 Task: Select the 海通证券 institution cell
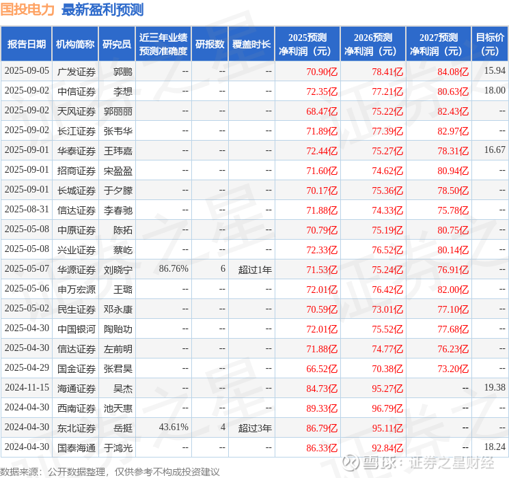tap(77, 389)
